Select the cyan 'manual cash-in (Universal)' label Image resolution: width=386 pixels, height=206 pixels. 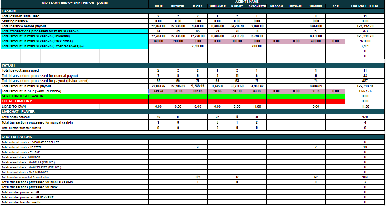(x=74, y=36)
